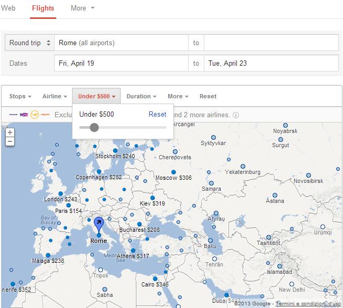This screenshot has width=343, height=308.
Task: Edit the Rome (all airports) origin field
Action: 121,43
